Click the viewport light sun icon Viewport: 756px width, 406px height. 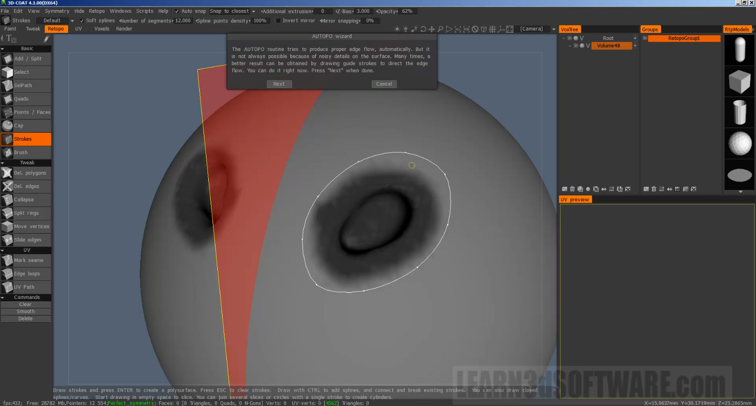coord(397,29)
